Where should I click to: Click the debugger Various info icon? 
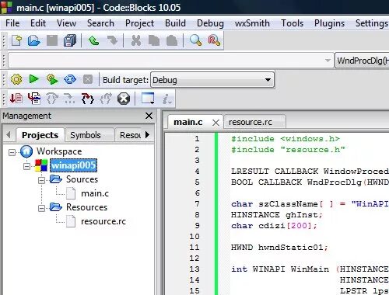166,99
